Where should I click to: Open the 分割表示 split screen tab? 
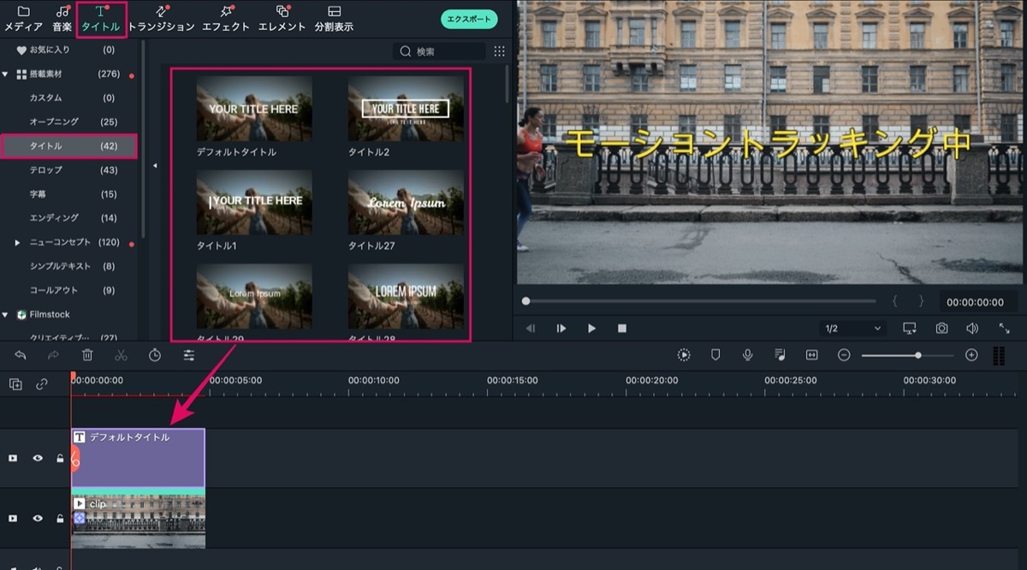(334, 18)
